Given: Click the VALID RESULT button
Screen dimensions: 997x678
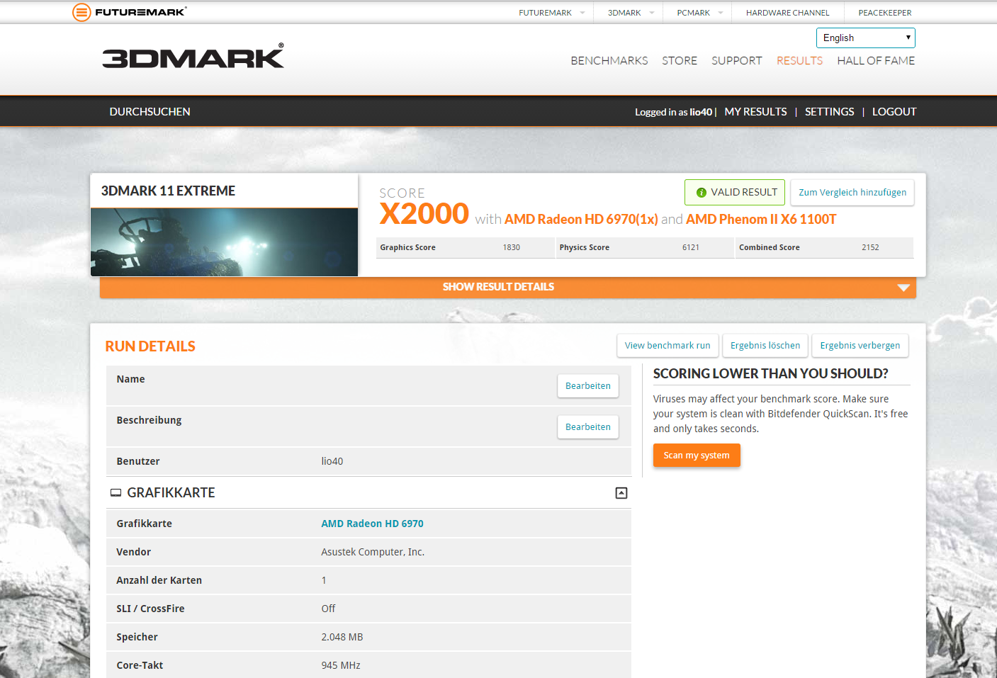Looking at the screenshot, I should 735,192.
